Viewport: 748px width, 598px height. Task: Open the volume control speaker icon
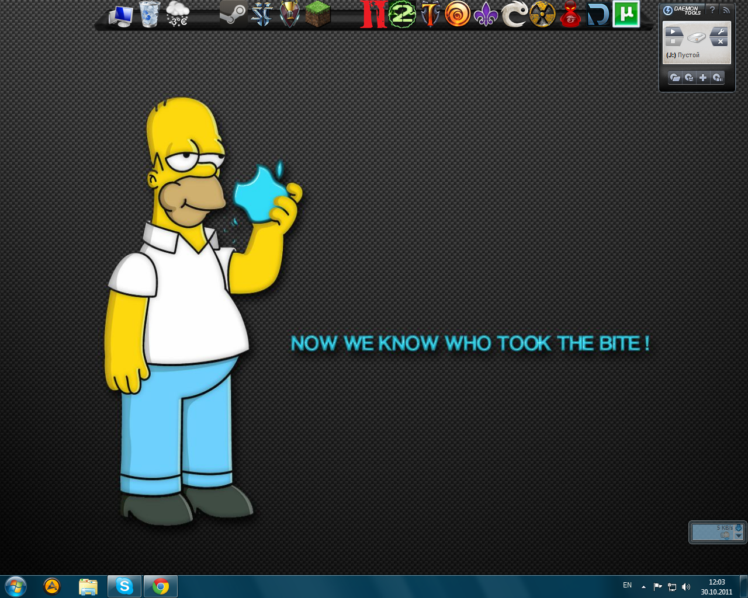pos(686,587)
